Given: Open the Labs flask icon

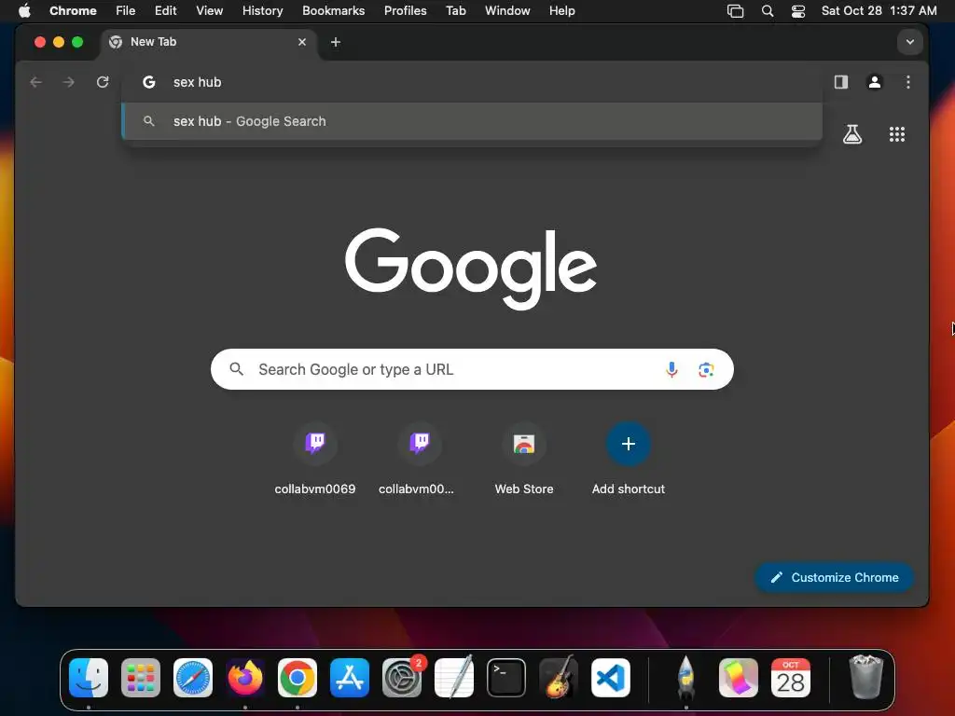Looking at the screenshot, I should [852, 134].
